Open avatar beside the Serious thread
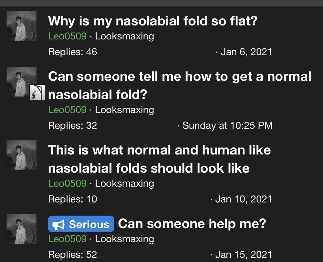The height and width of the screenshot is (262, 323). pos(21,229)
